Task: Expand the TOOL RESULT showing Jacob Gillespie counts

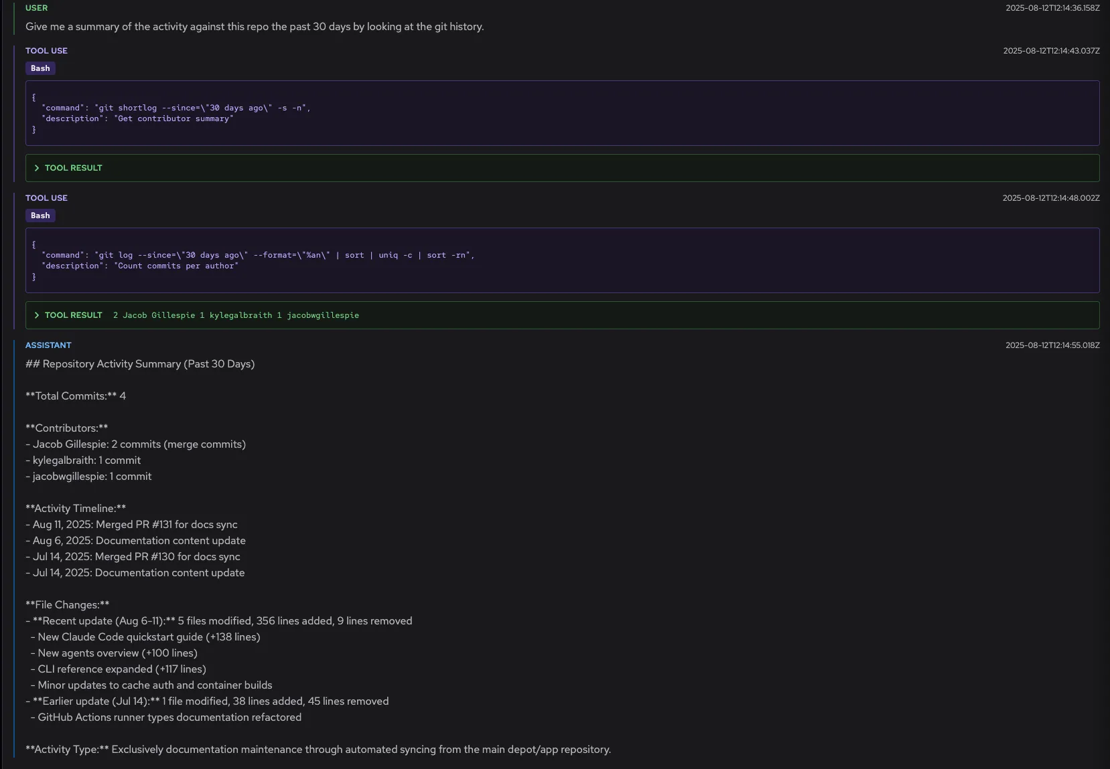Action: point(37,315)
